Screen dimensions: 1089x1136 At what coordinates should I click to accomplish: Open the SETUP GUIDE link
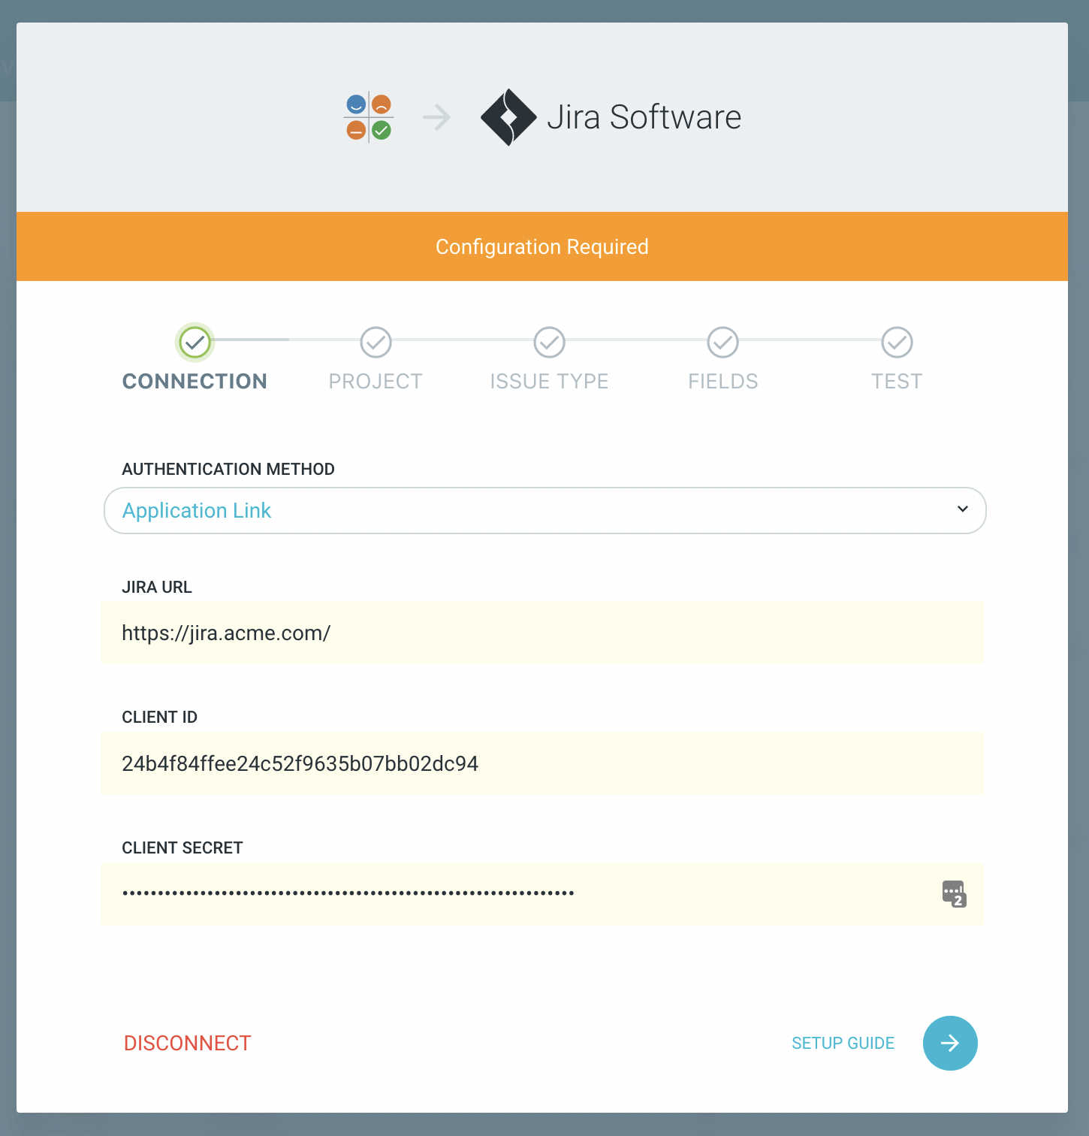coord(843,1043)
